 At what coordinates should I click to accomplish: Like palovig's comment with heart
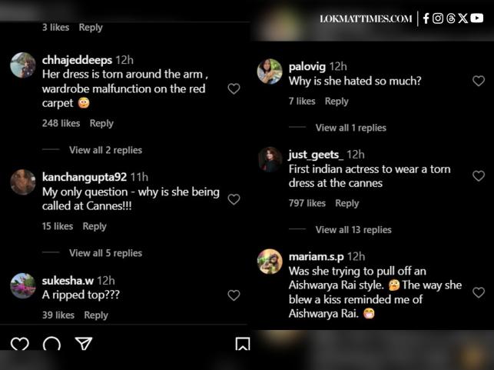click(x=479, y=81)
